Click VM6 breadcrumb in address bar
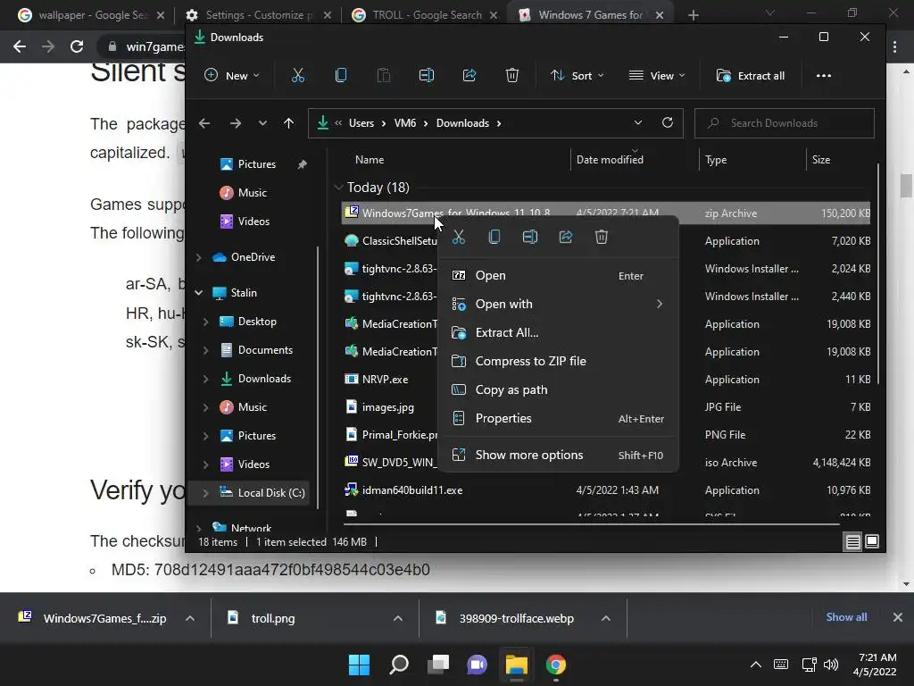The height and width of the screenshot is (686, 914). click(x=405, y=123)
